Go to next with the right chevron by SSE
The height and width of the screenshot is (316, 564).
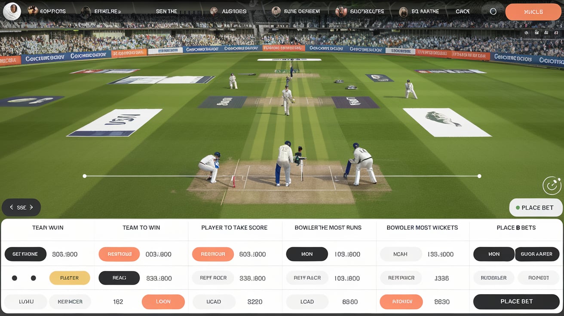[x=31, y=207]
